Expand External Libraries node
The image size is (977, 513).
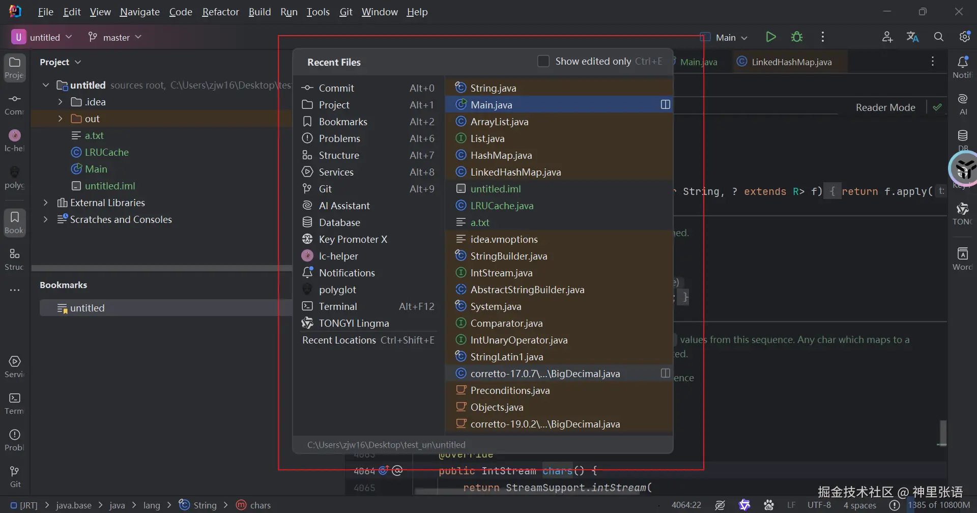[x=46, y=203]
